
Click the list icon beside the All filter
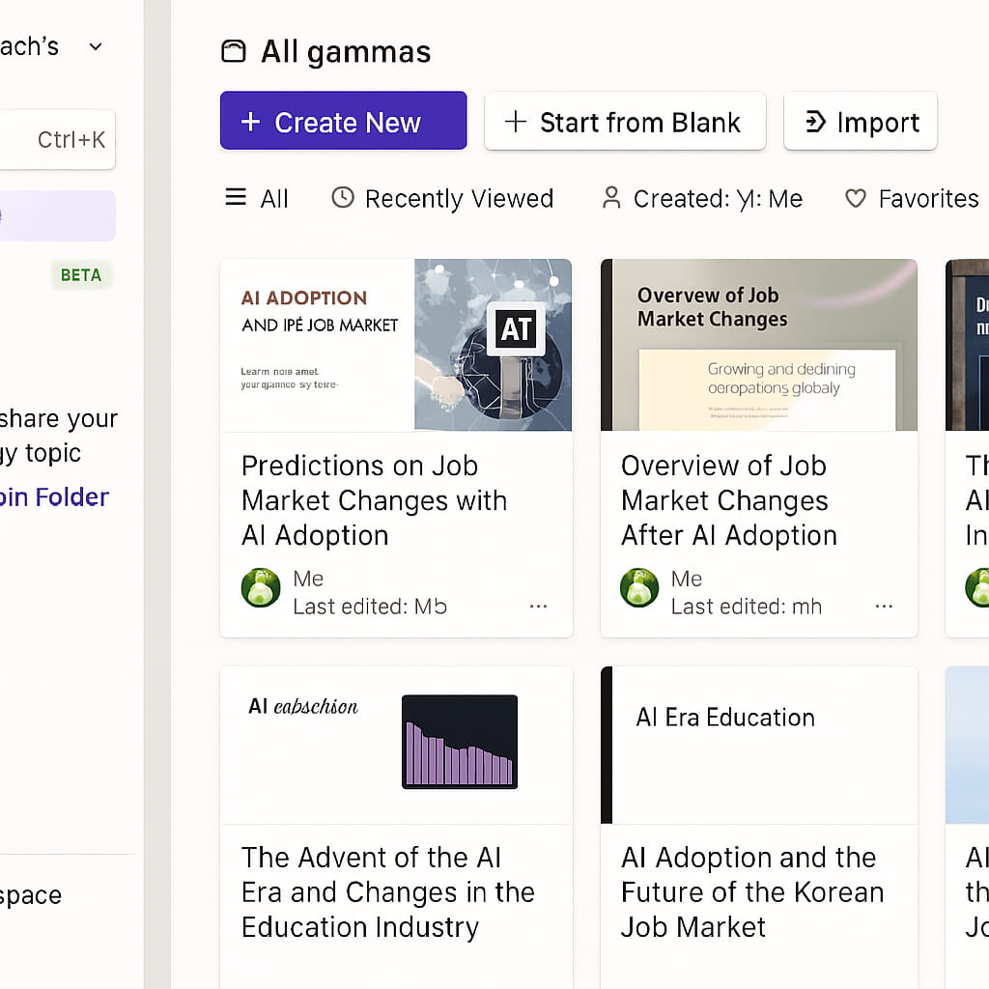235,198
